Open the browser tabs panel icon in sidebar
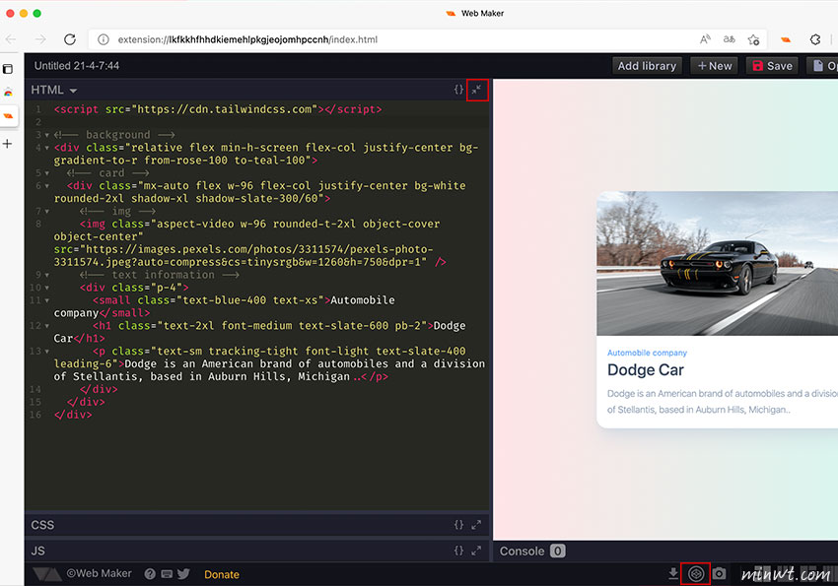This screenshot has width=838, height=586. point(8,69)
